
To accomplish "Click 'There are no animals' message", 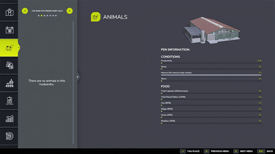I will (47, 82).
